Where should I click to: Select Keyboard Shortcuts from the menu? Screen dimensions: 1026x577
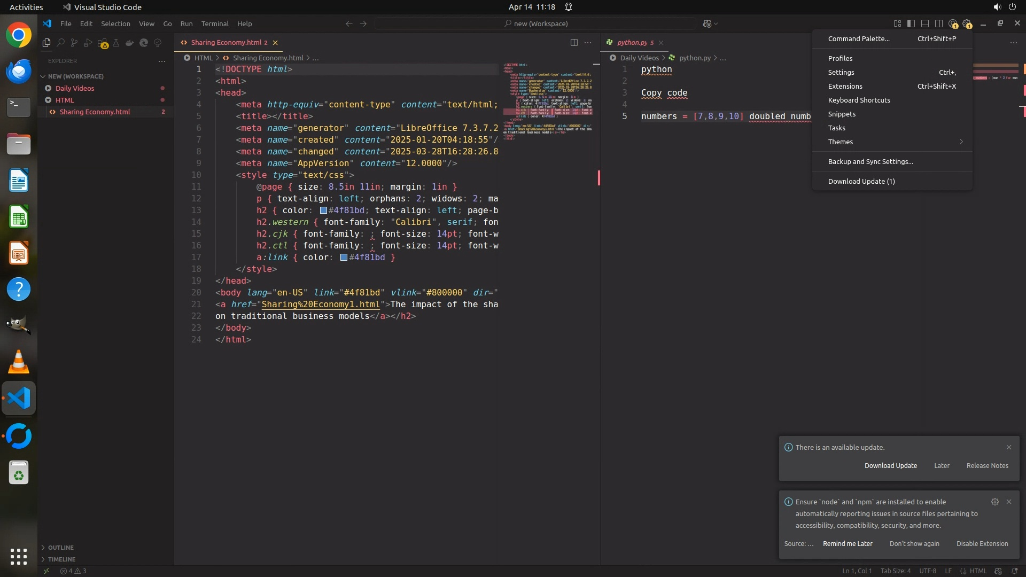(859, 100)
